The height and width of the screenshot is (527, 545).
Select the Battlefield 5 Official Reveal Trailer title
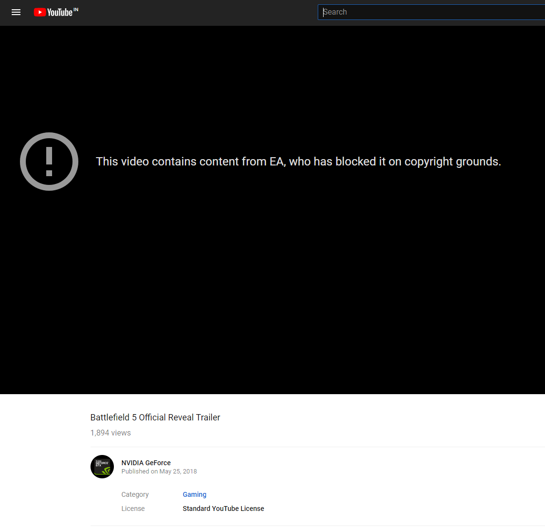tap(155, 417)
